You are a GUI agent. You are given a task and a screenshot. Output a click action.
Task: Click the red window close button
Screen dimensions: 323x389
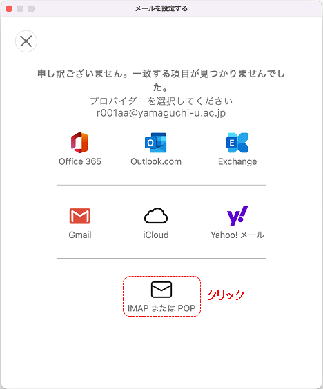(x=9, y=9)
